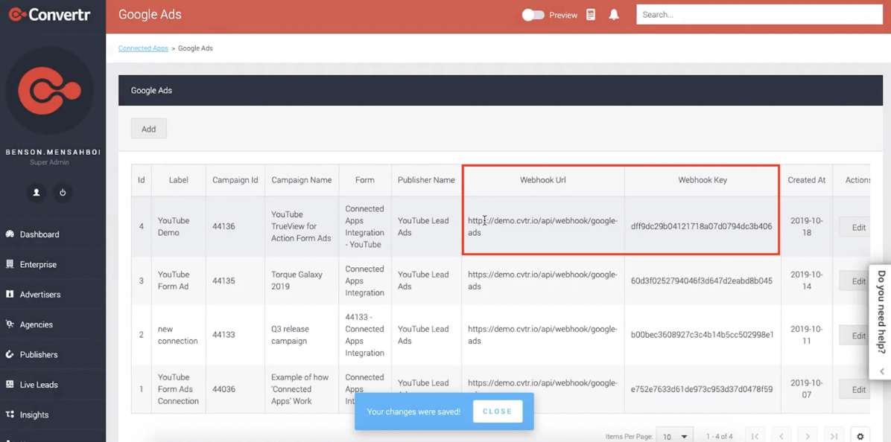
Task: Select the 2019-10-14 created date
Action: 806,281
